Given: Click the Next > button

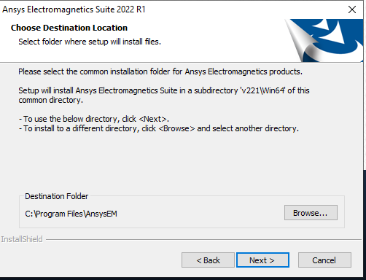Looking at the screenshot, I should pyautogui.click(x=262, y=260).
